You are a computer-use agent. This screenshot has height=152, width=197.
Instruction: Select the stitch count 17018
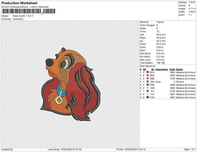pos(192,2)
